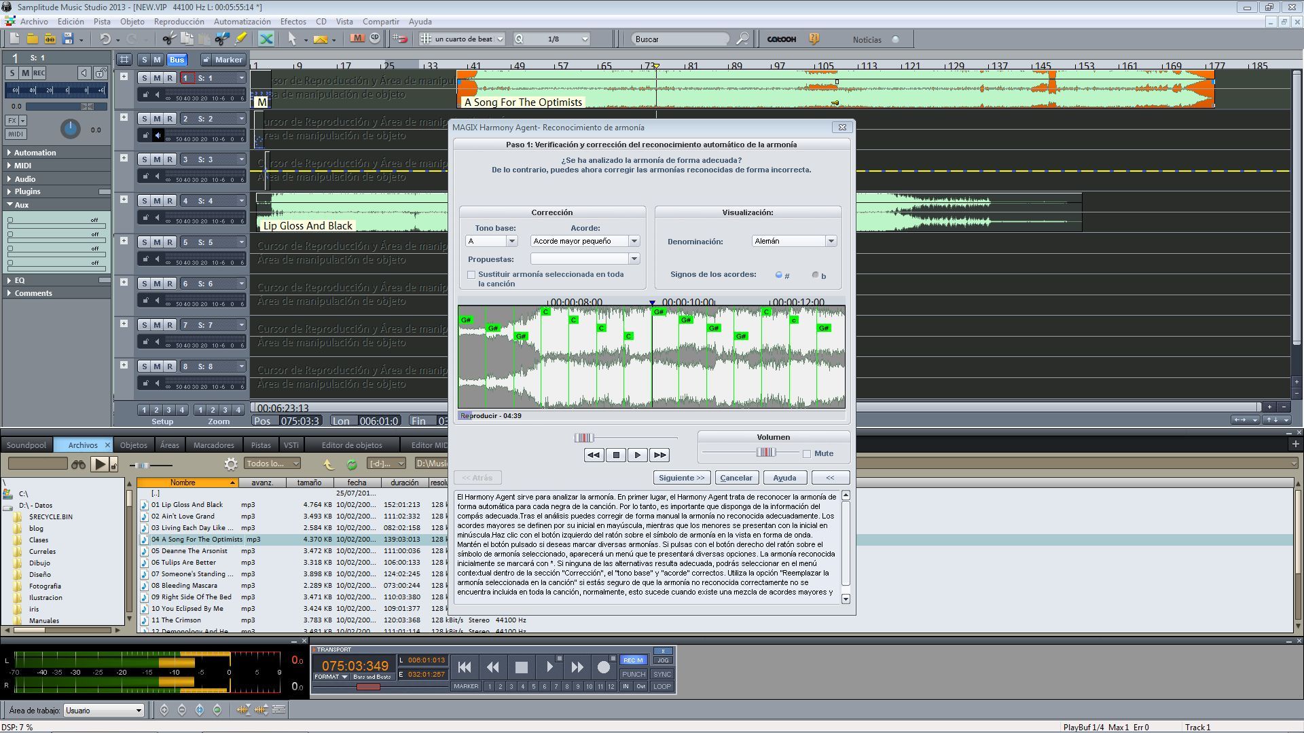
Task: Select the b chord sign radio button
Action: pyautogui.click(x=815, y=275)
